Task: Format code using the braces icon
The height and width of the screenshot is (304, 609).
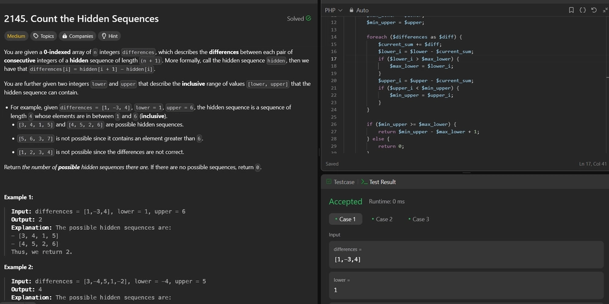Action: pyautogui.click(x=582, y=10)
